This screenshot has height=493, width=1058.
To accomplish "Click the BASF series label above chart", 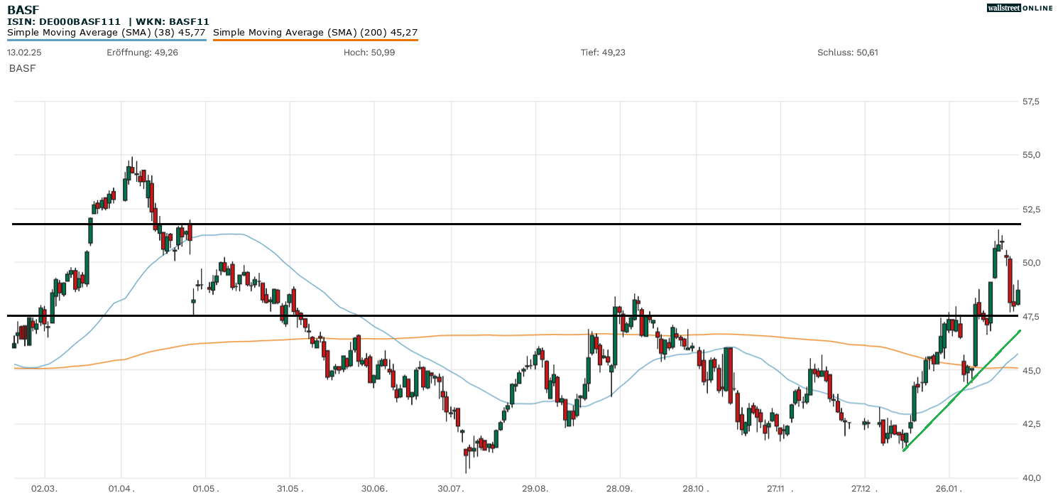I will (22, 68).
